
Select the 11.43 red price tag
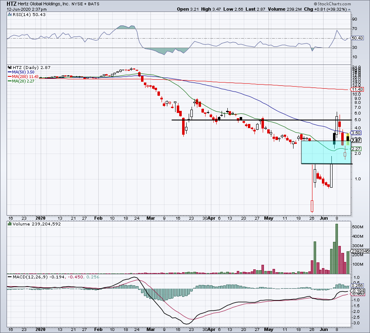[x=356, y=89]
